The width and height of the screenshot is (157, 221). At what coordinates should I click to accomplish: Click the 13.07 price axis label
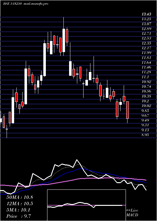coord(146,24)
